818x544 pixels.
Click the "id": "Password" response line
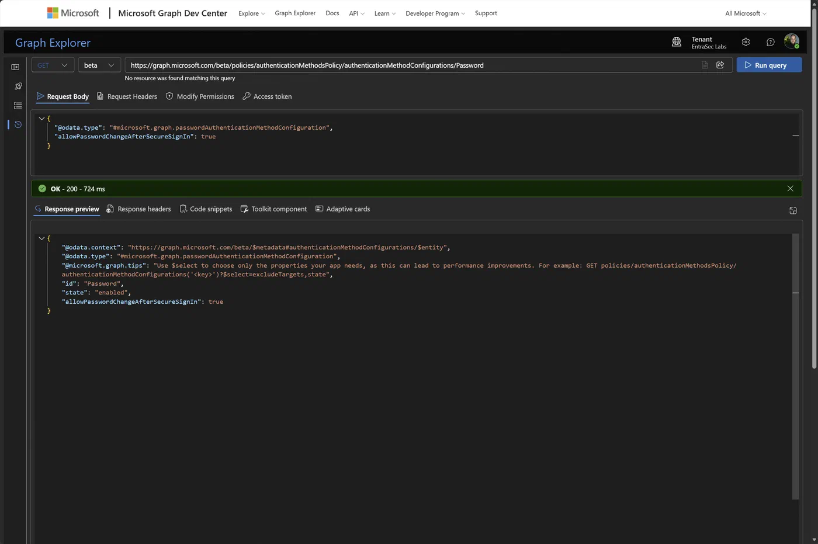point(92,284)
